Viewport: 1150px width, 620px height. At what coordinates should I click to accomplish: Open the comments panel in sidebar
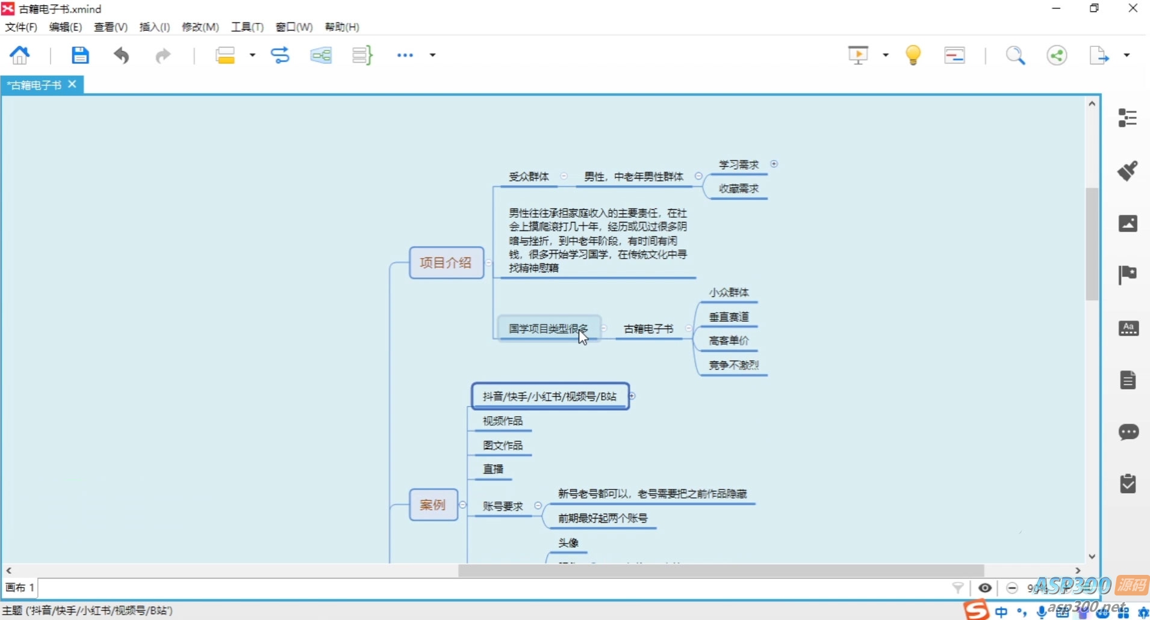point(1128,432)
